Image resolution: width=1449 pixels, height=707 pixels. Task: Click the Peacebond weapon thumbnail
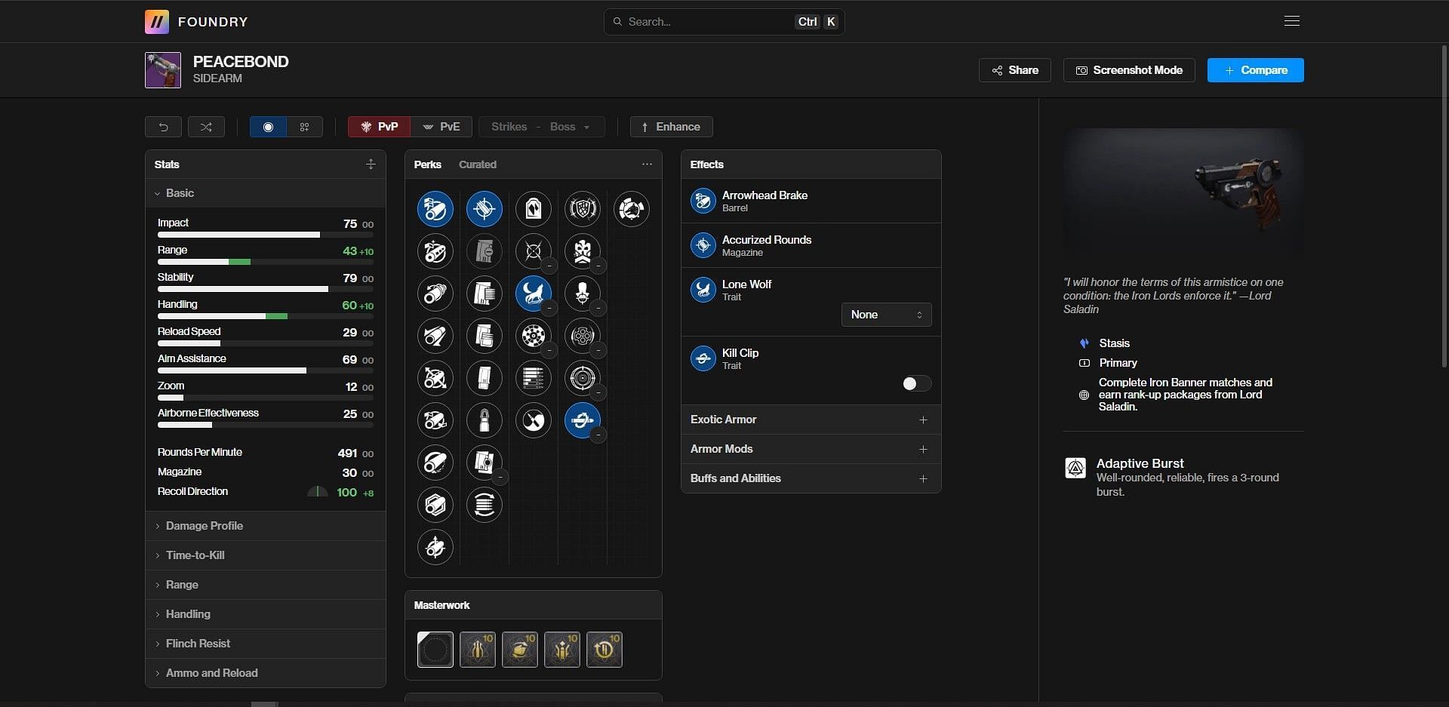pyautogui.click(x=163, y=70)
